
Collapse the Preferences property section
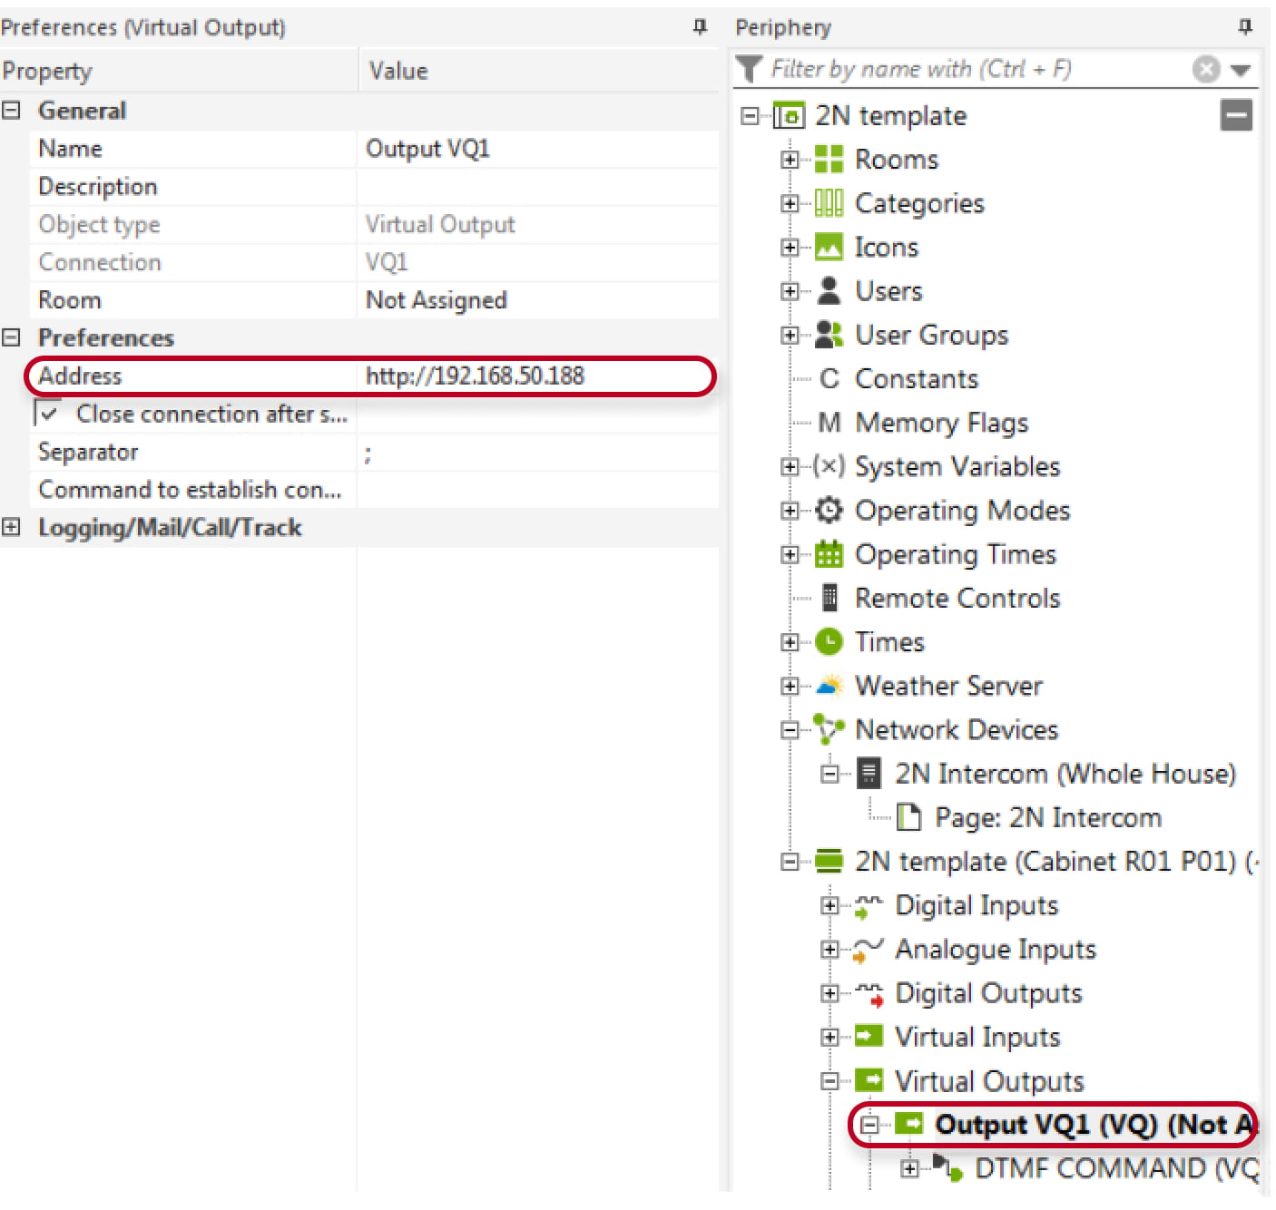[x=11, y=337]
